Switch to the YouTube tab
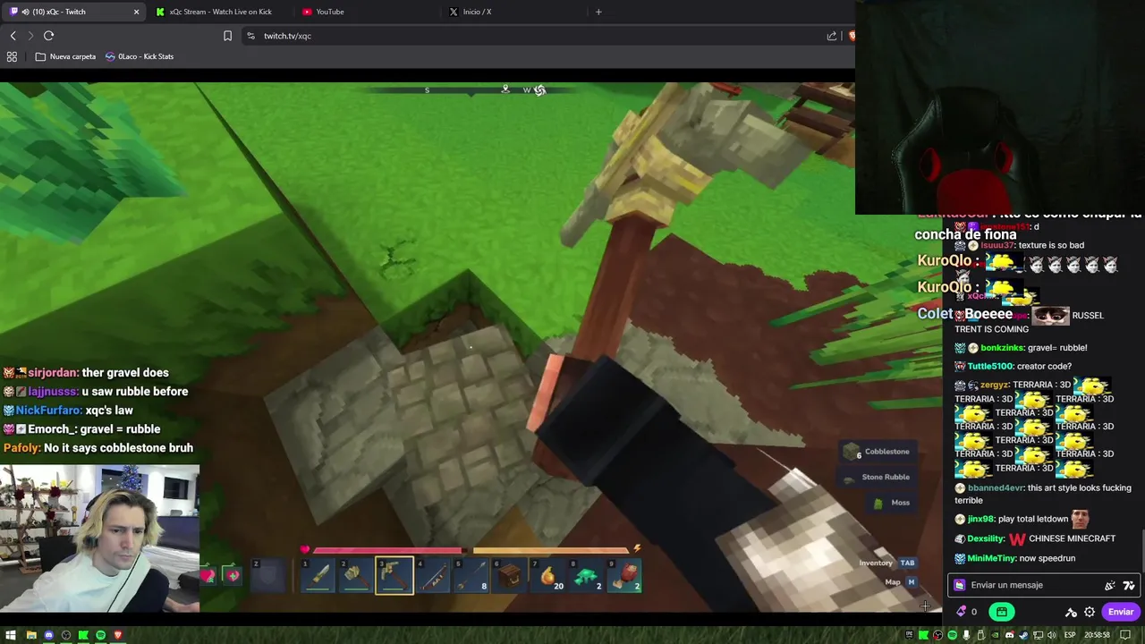1145x644 pixels. click(x=367, y=12)
